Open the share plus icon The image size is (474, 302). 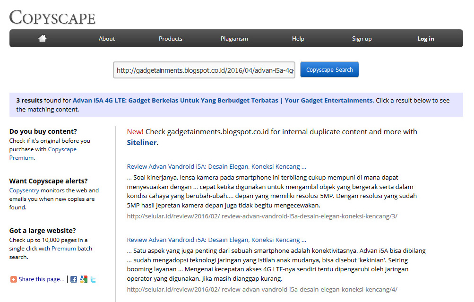click(13, 279)
